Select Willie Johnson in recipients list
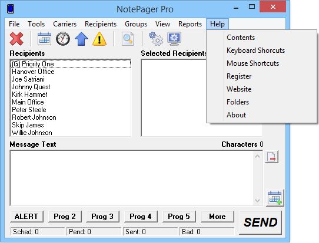Viewport: 319px width, 243px height. click(71, 133)
